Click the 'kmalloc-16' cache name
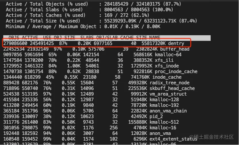 pos(163,128)
